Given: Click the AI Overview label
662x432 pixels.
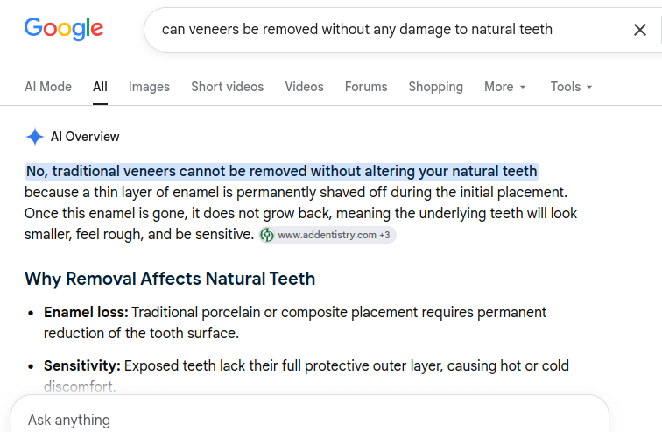Looking at the screenshot, I should (x=85, y=137).
